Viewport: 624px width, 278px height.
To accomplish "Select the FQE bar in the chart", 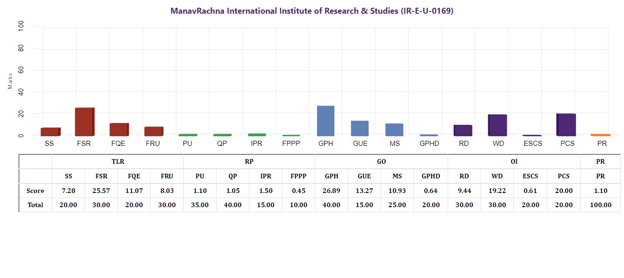I will (x=119, y=129).
